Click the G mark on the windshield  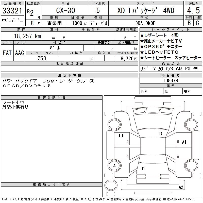point(161,133)
